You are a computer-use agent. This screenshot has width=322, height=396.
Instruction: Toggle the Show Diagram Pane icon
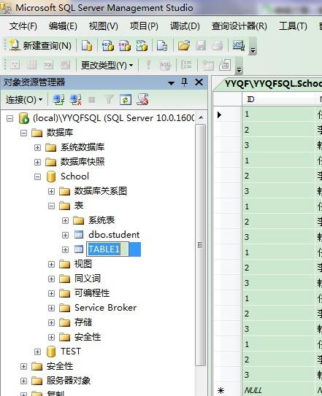(x=15, y=65)
